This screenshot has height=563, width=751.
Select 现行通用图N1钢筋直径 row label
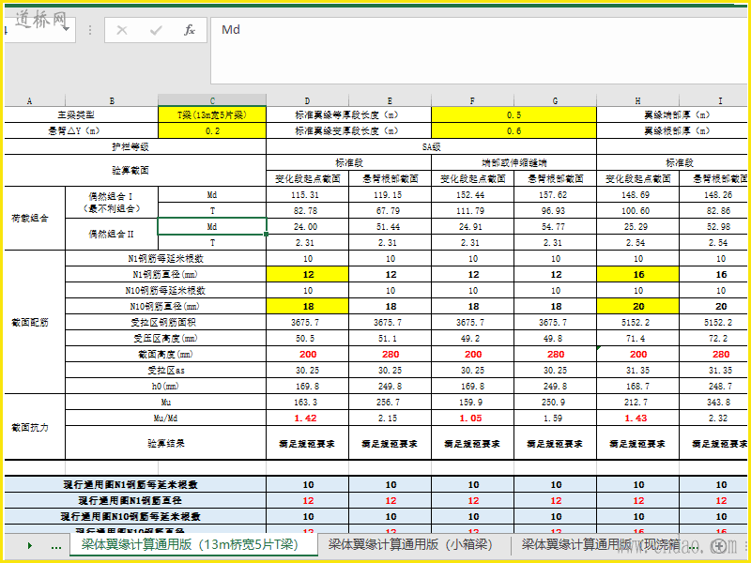tap(135, 500)
